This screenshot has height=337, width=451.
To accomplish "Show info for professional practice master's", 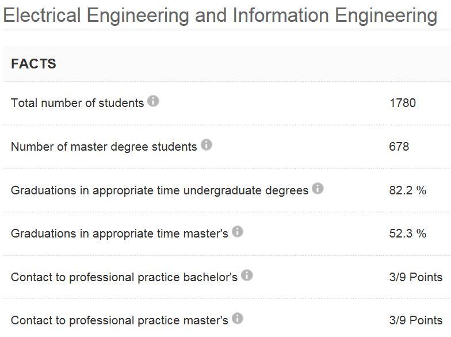I will [x=237, y=319].
